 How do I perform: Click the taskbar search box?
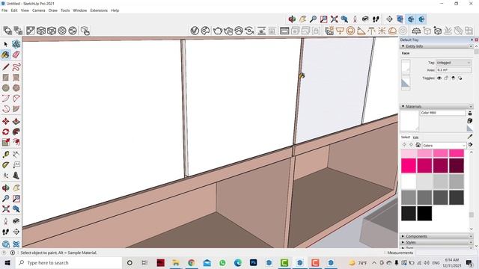pos(68,262)
